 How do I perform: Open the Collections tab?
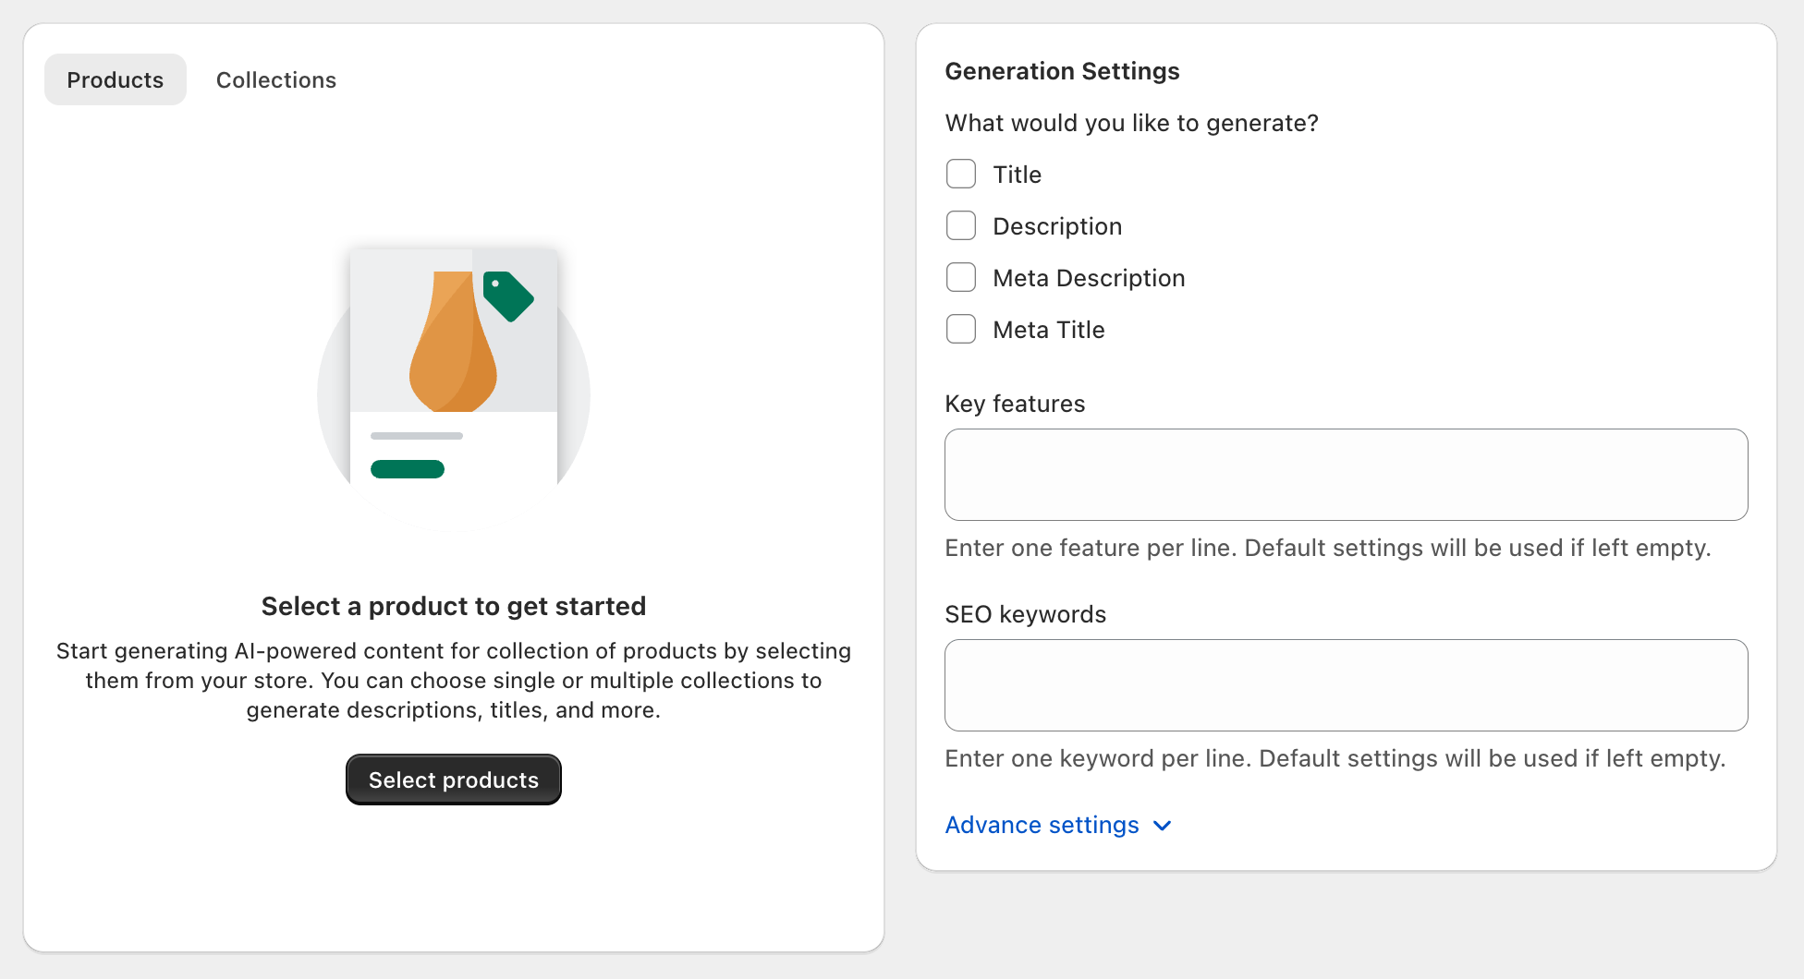pyautogui.click(x=275, y=79)
